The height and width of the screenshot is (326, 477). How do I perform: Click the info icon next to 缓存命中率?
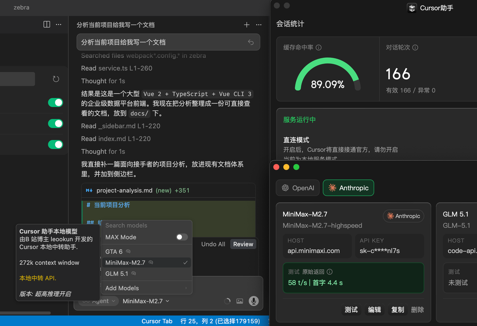click(x=319, y=47)
